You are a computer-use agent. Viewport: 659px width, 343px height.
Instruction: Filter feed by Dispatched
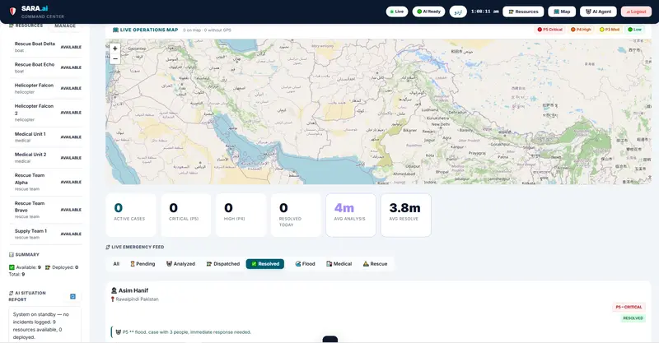click(x=222, y=264)
